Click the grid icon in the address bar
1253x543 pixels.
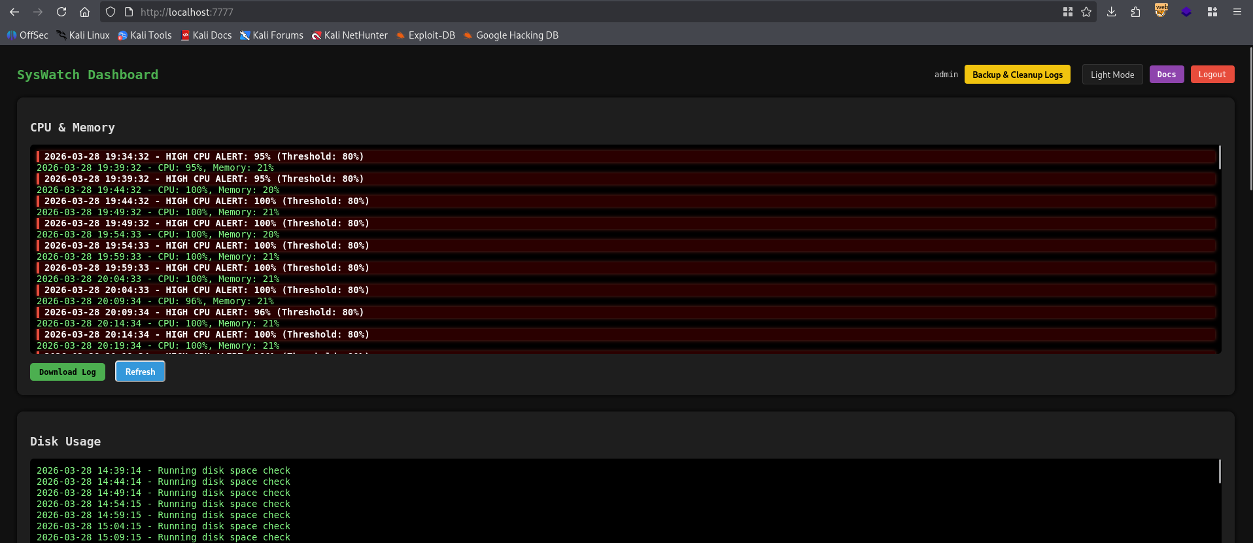point(1068,12)
